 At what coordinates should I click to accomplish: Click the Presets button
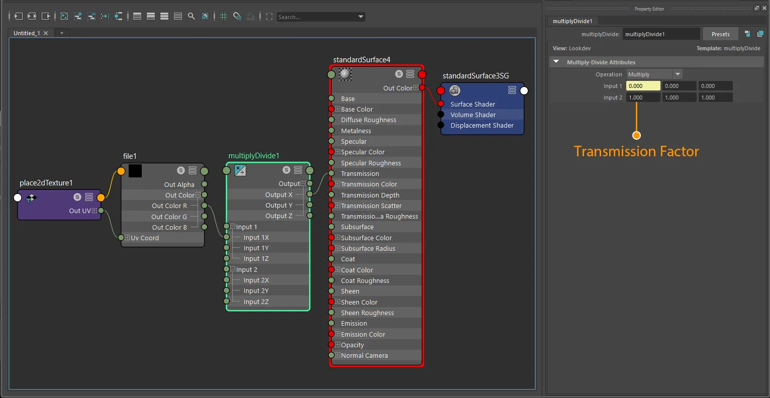click(720, 34)
